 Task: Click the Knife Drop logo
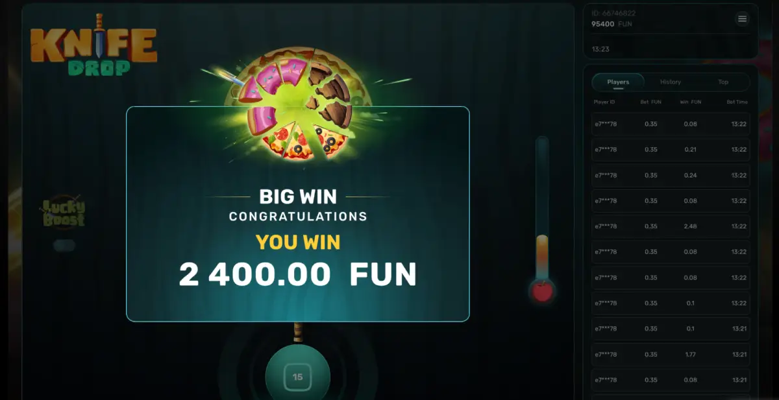pos(93,45)
